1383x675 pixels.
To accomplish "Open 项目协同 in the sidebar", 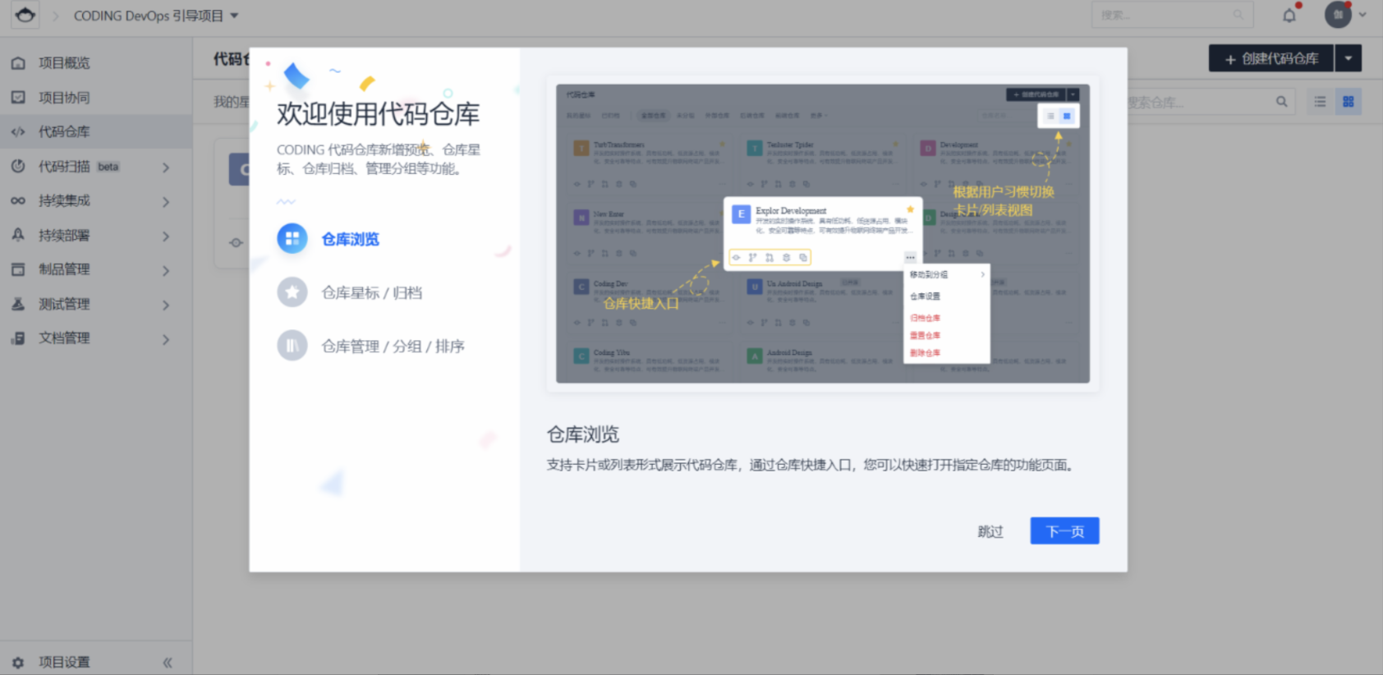I will (x=96, y=98).
